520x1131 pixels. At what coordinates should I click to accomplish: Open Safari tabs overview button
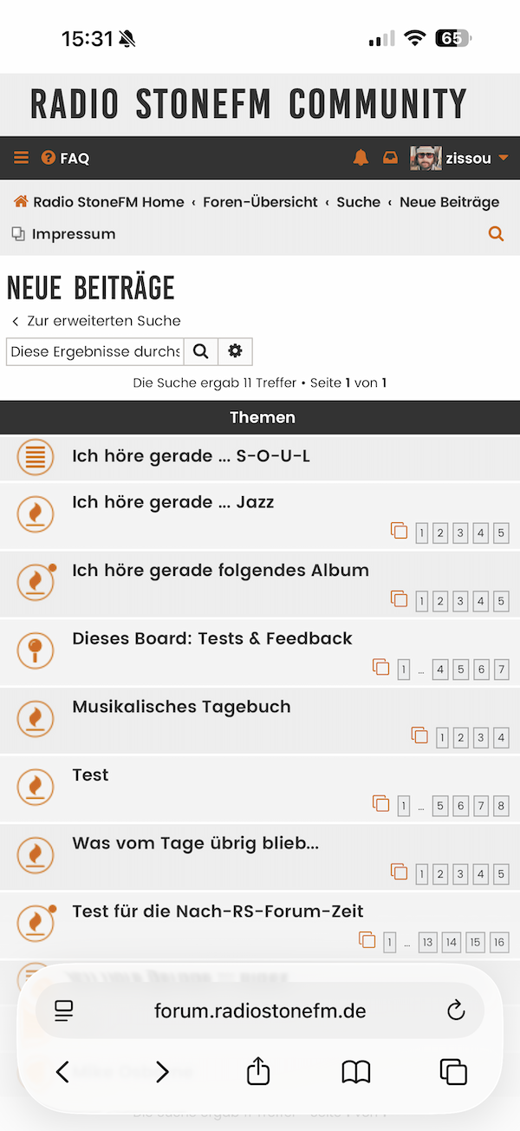pos(453,1072)
